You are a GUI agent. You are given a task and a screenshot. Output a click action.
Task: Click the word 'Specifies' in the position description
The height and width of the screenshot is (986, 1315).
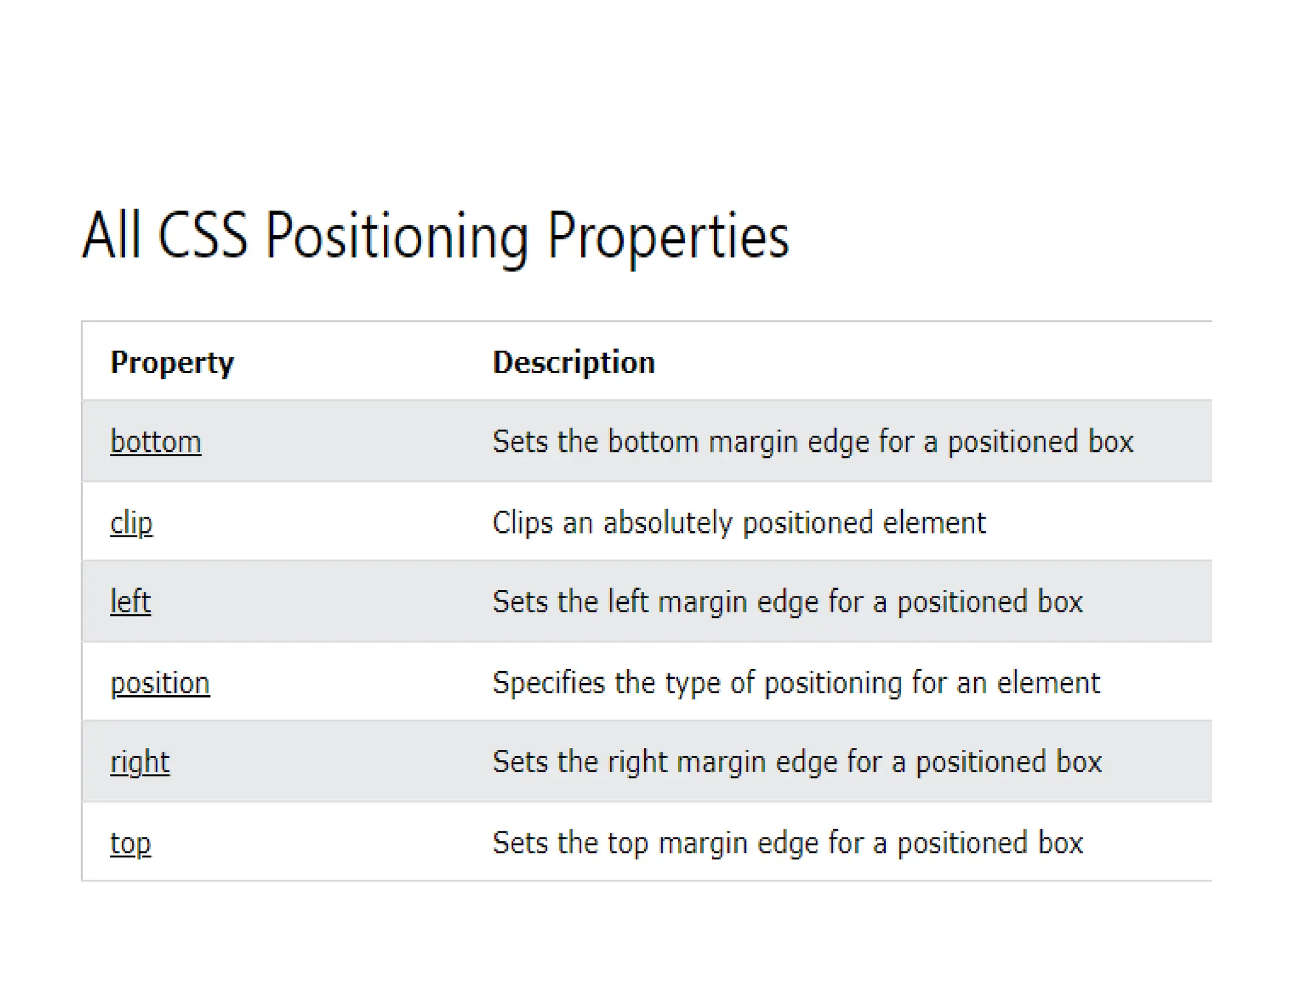548,683
